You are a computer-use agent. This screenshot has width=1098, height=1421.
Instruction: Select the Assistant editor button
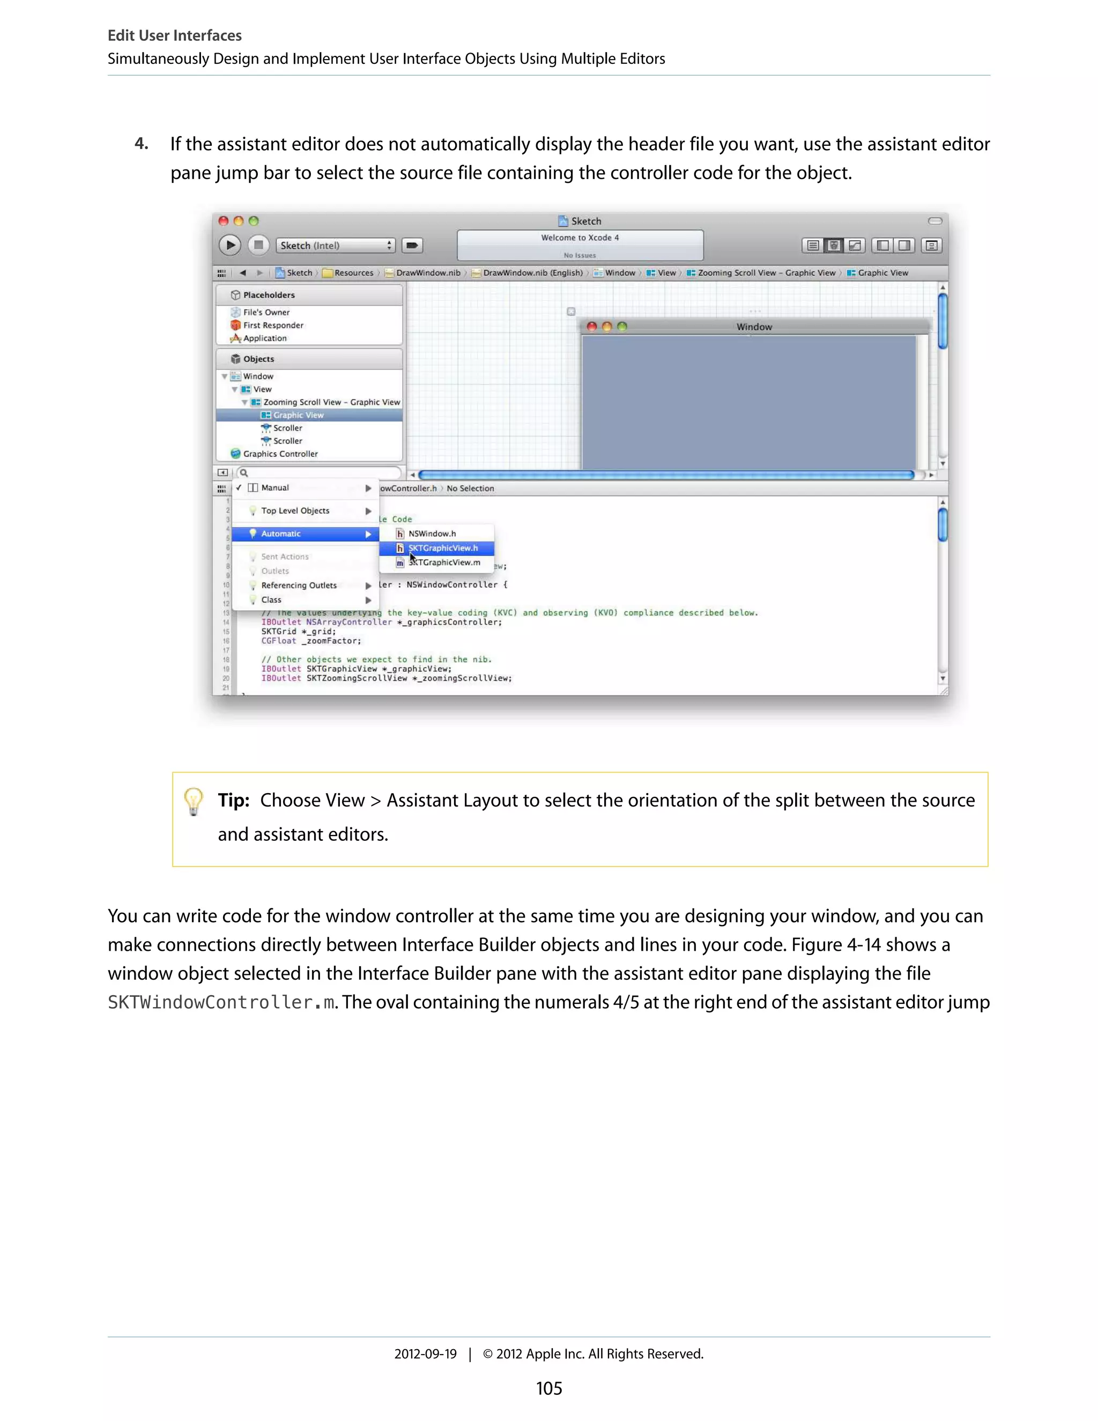pos(833,245)
